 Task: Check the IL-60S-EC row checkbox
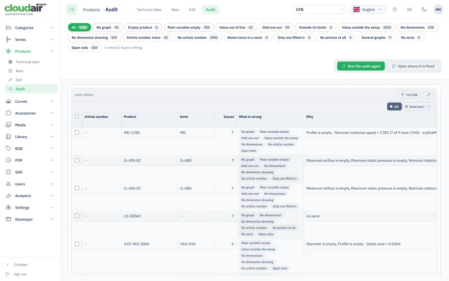click(x=77, y=188)
